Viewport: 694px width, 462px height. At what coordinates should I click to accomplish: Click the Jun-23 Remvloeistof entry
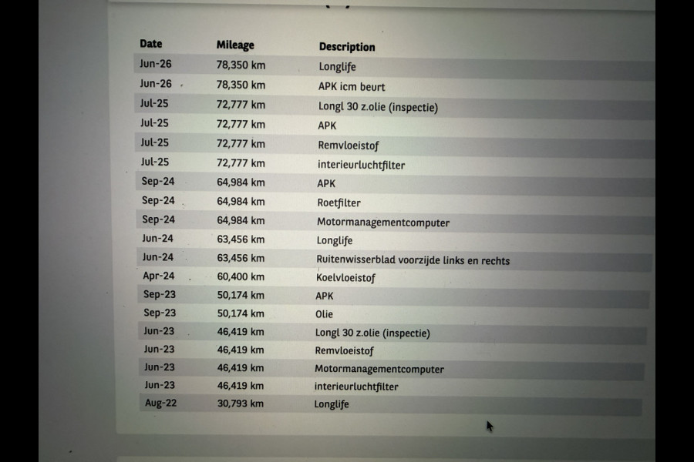(x=344, y=350)
